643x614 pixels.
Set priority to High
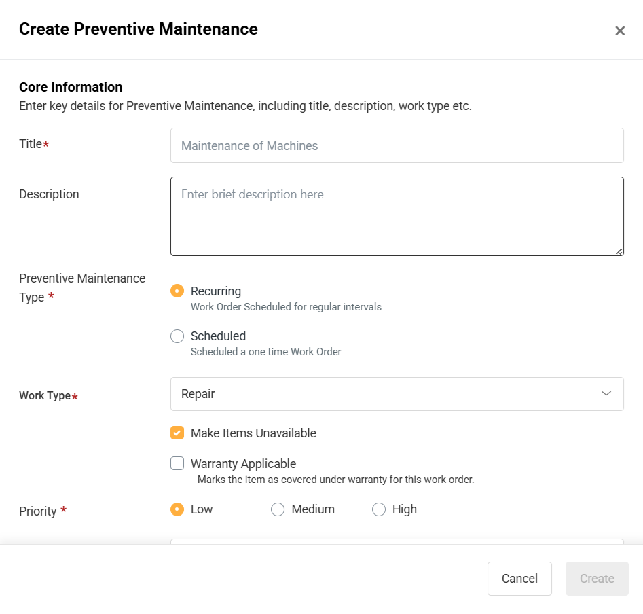point(379,509)
